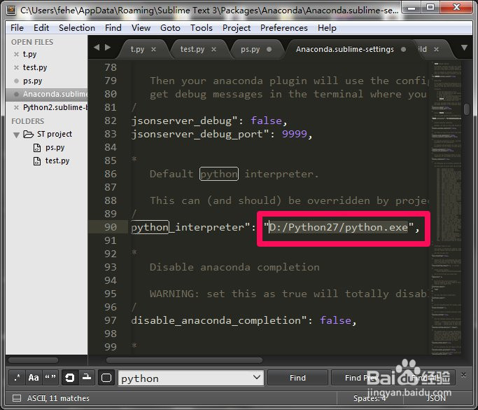Close t.py in Open Files sidebar
The image size is (478, 410).
pyautogui.click(x=17, y=55)
